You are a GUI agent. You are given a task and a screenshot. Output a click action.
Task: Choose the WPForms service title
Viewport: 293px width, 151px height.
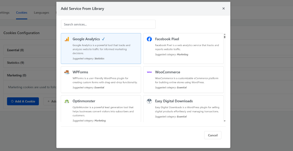[80, 72]
